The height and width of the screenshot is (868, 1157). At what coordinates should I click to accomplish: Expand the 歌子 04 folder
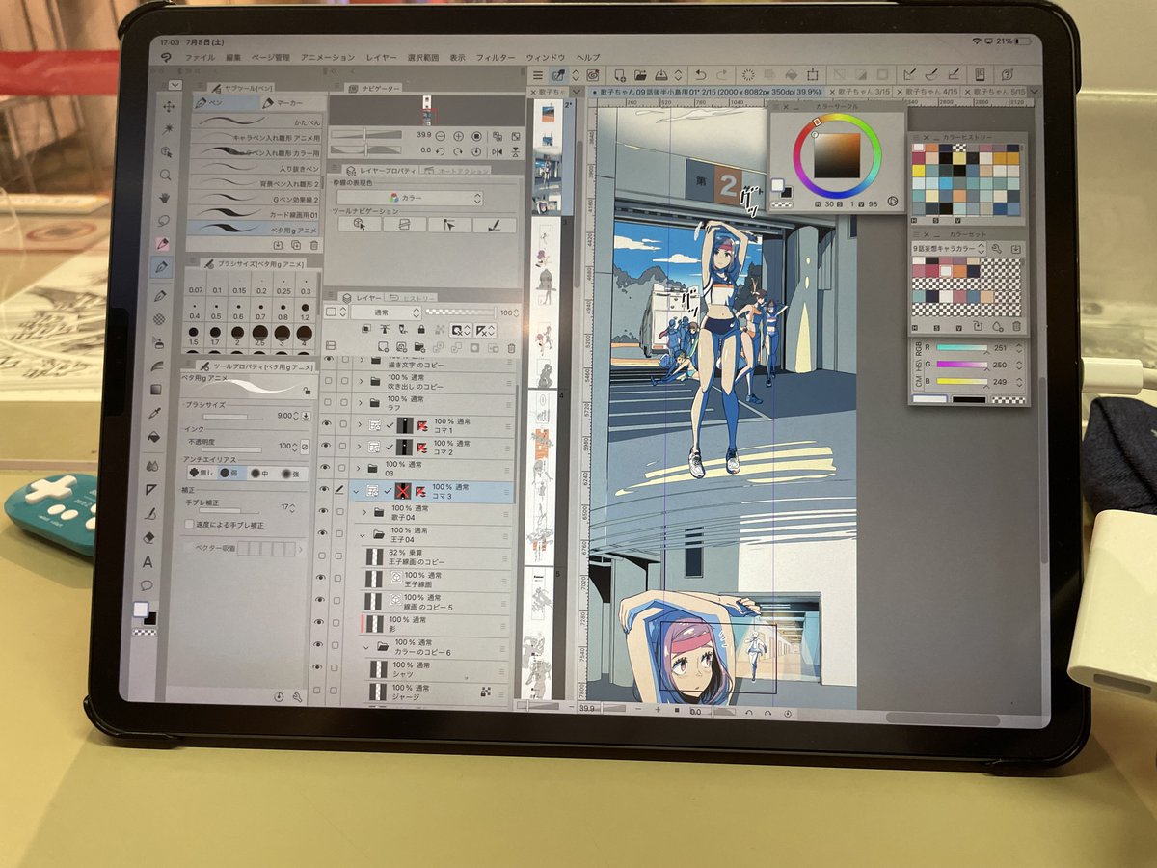[365, 512]
